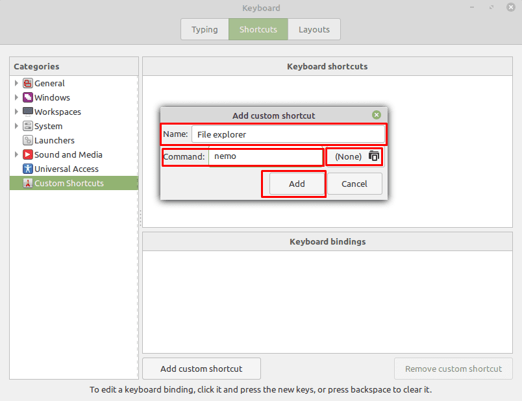The width and height of the screenshot is (522, 401).
Task: Click the Windows category icon
Action: tap(28, 97)
